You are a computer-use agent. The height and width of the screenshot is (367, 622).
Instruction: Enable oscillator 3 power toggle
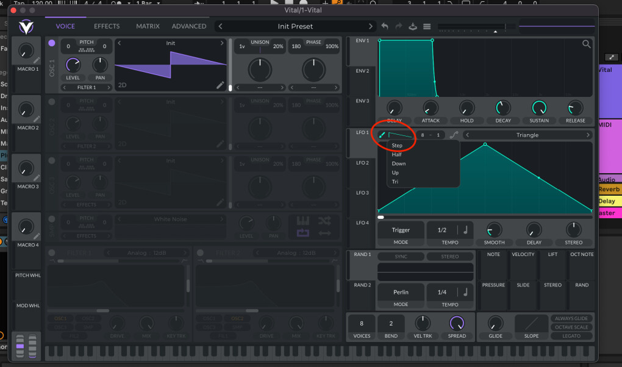[x=52, y=160]
